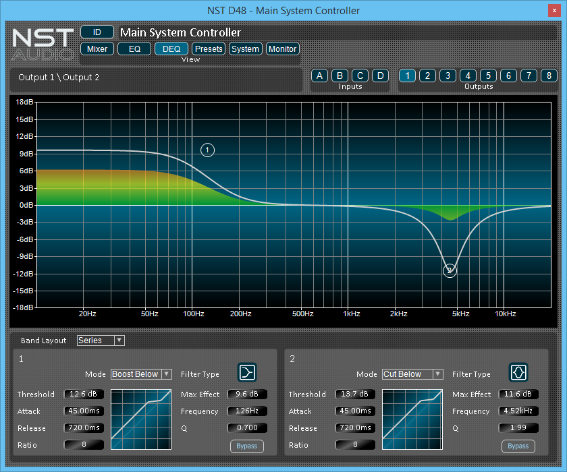Open the Monitor view
Viewport: 567px width, 472px height.
pos(283,49)
